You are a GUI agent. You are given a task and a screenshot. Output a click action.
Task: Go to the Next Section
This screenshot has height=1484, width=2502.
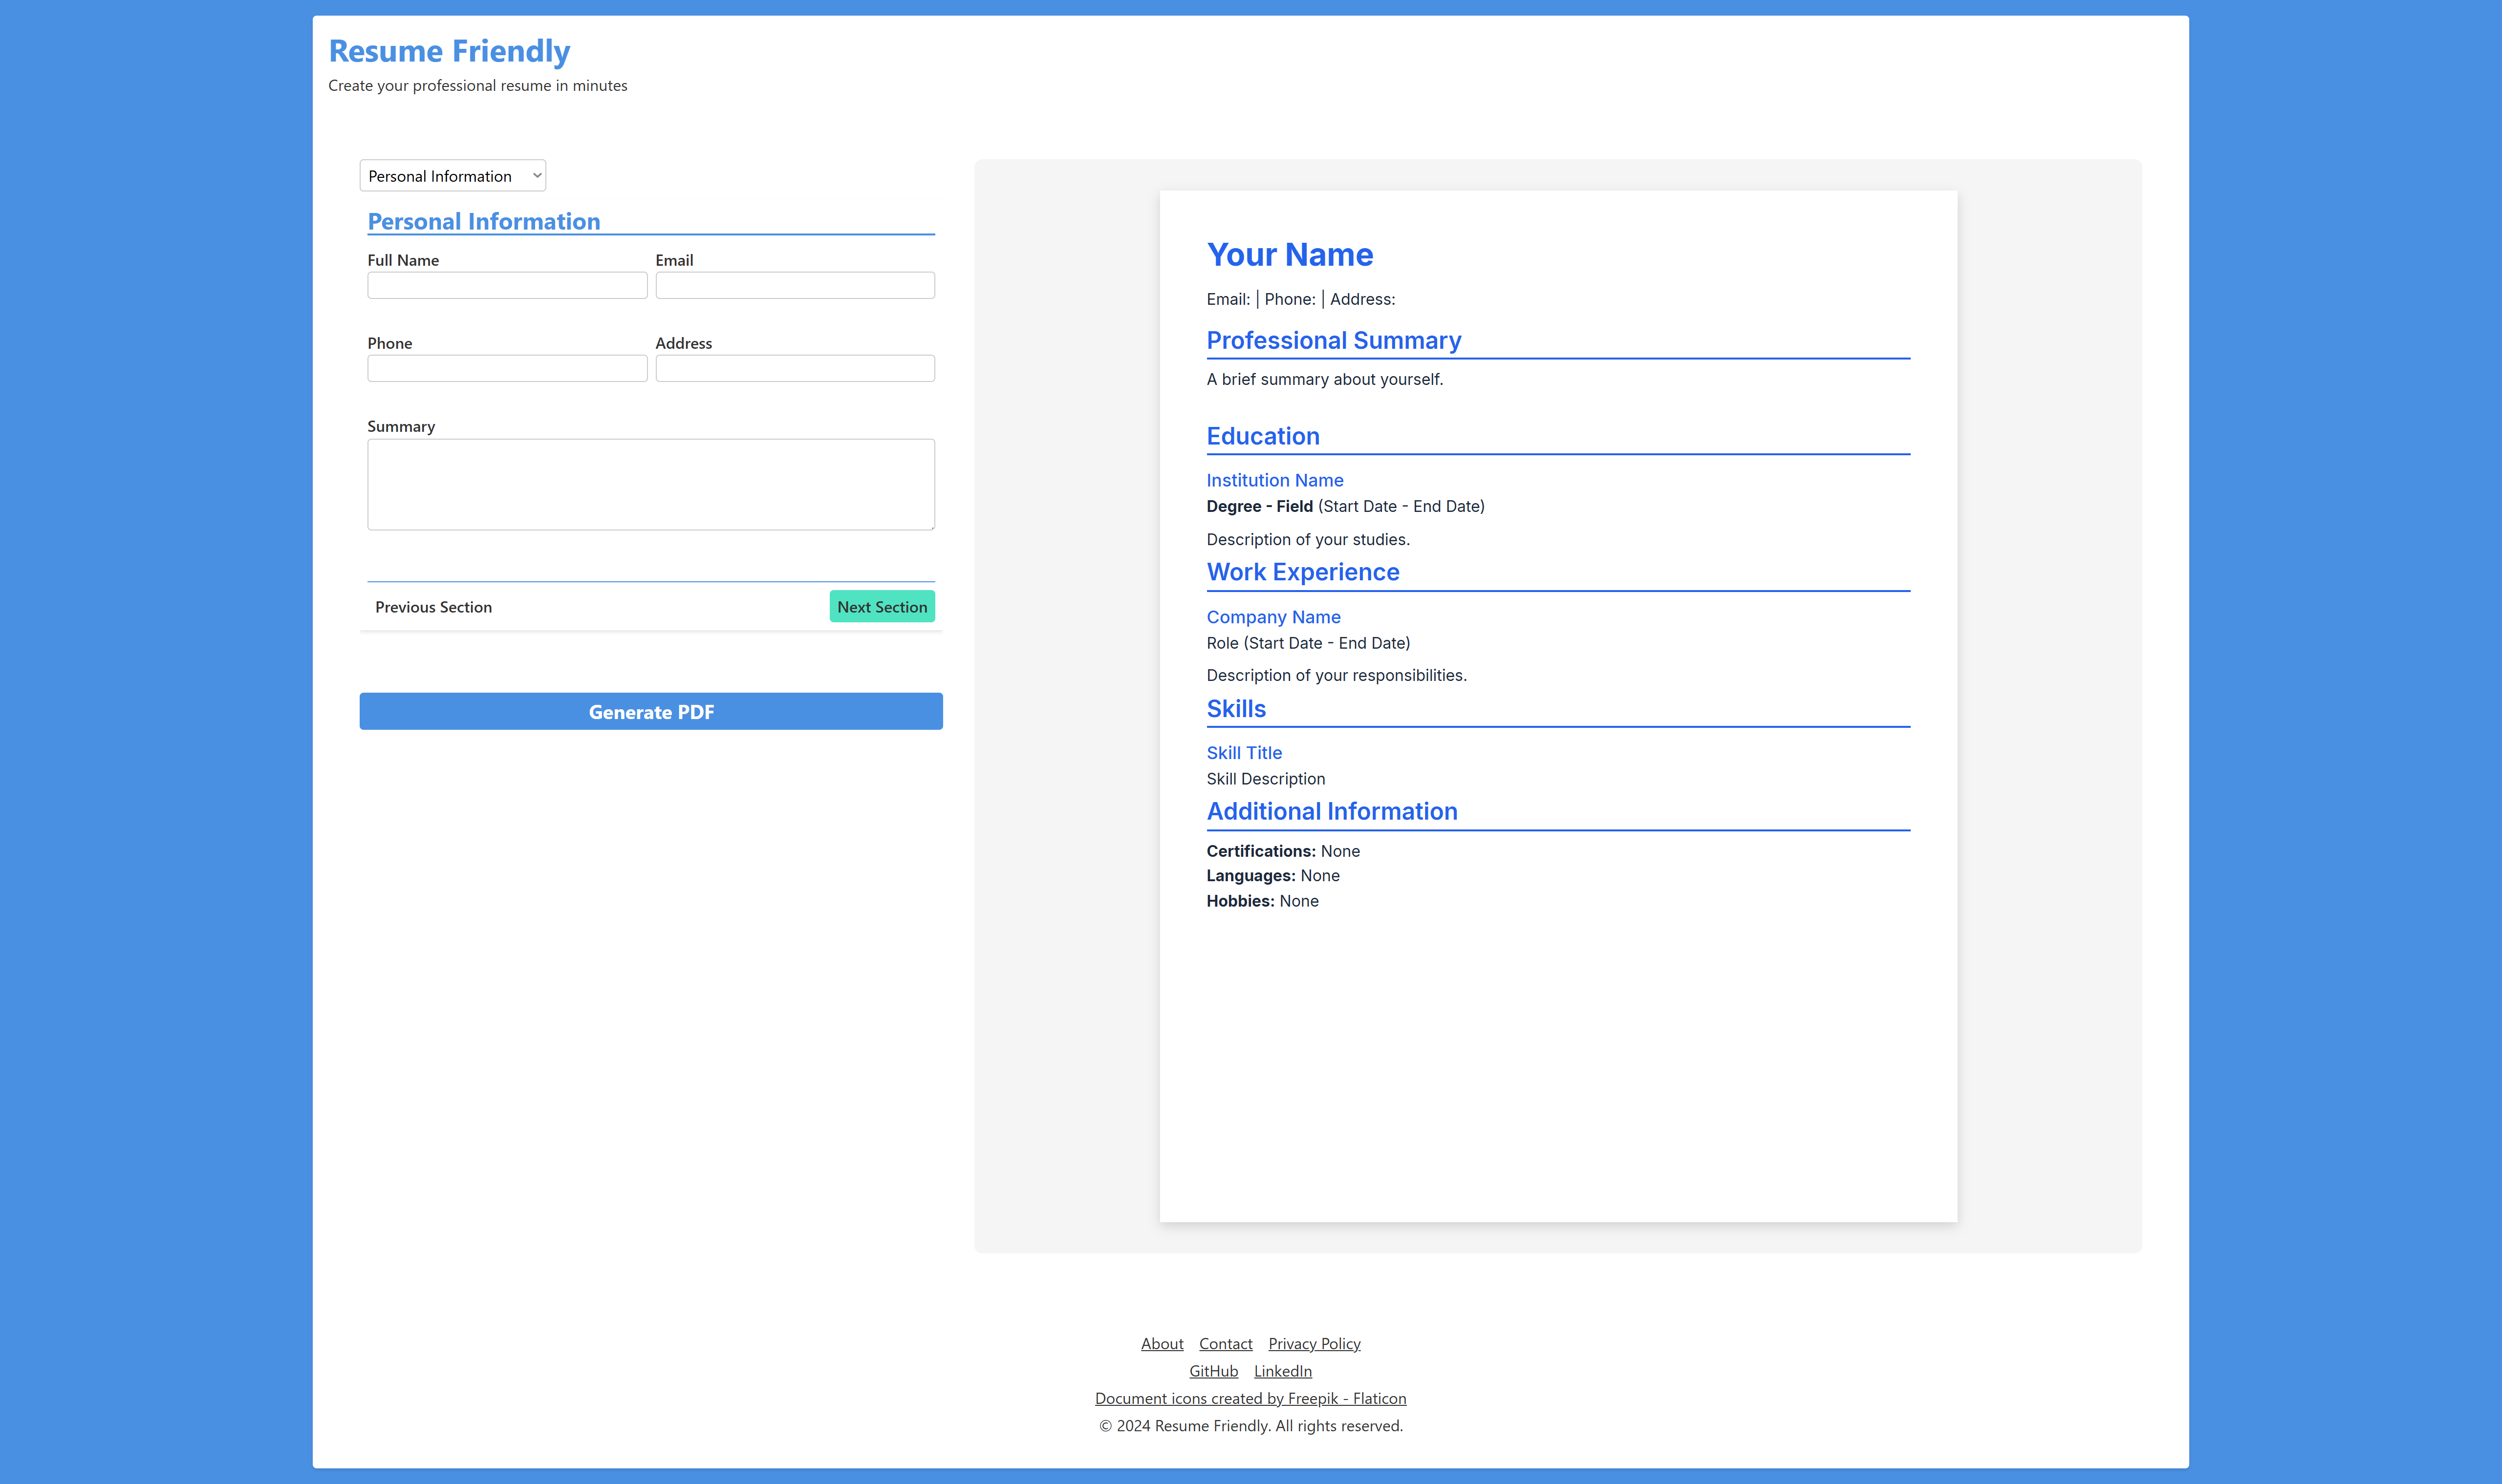(x=882, y=607)
